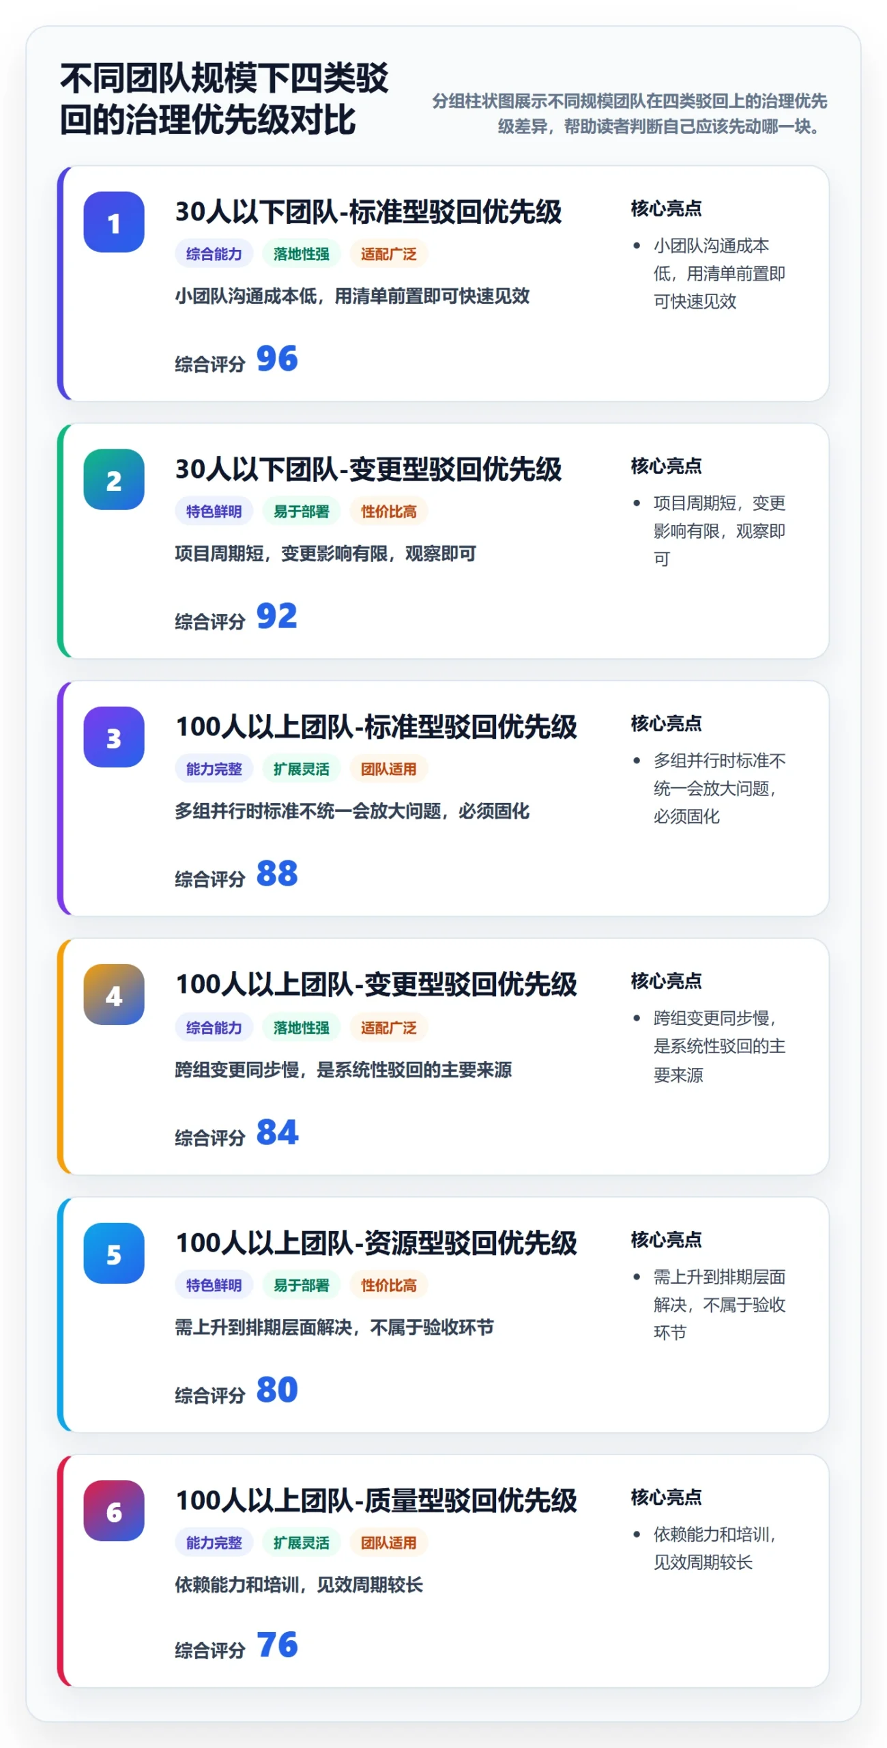
Task: Click the orange-blue number 4 badge
Action: (x=114, y=994)
